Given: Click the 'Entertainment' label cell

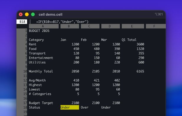Looking at the screenshot, I should (41, 58).
